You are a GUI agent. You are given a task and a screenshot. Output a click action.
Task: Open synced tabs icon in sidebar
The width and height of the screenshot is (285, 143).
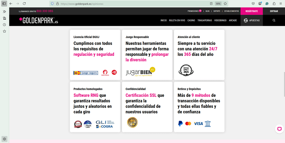tap(5, 18)
